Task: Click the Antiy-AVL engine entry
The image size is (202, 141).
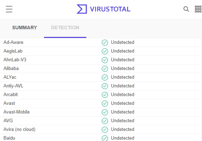Action: click(x=13, y=86)
